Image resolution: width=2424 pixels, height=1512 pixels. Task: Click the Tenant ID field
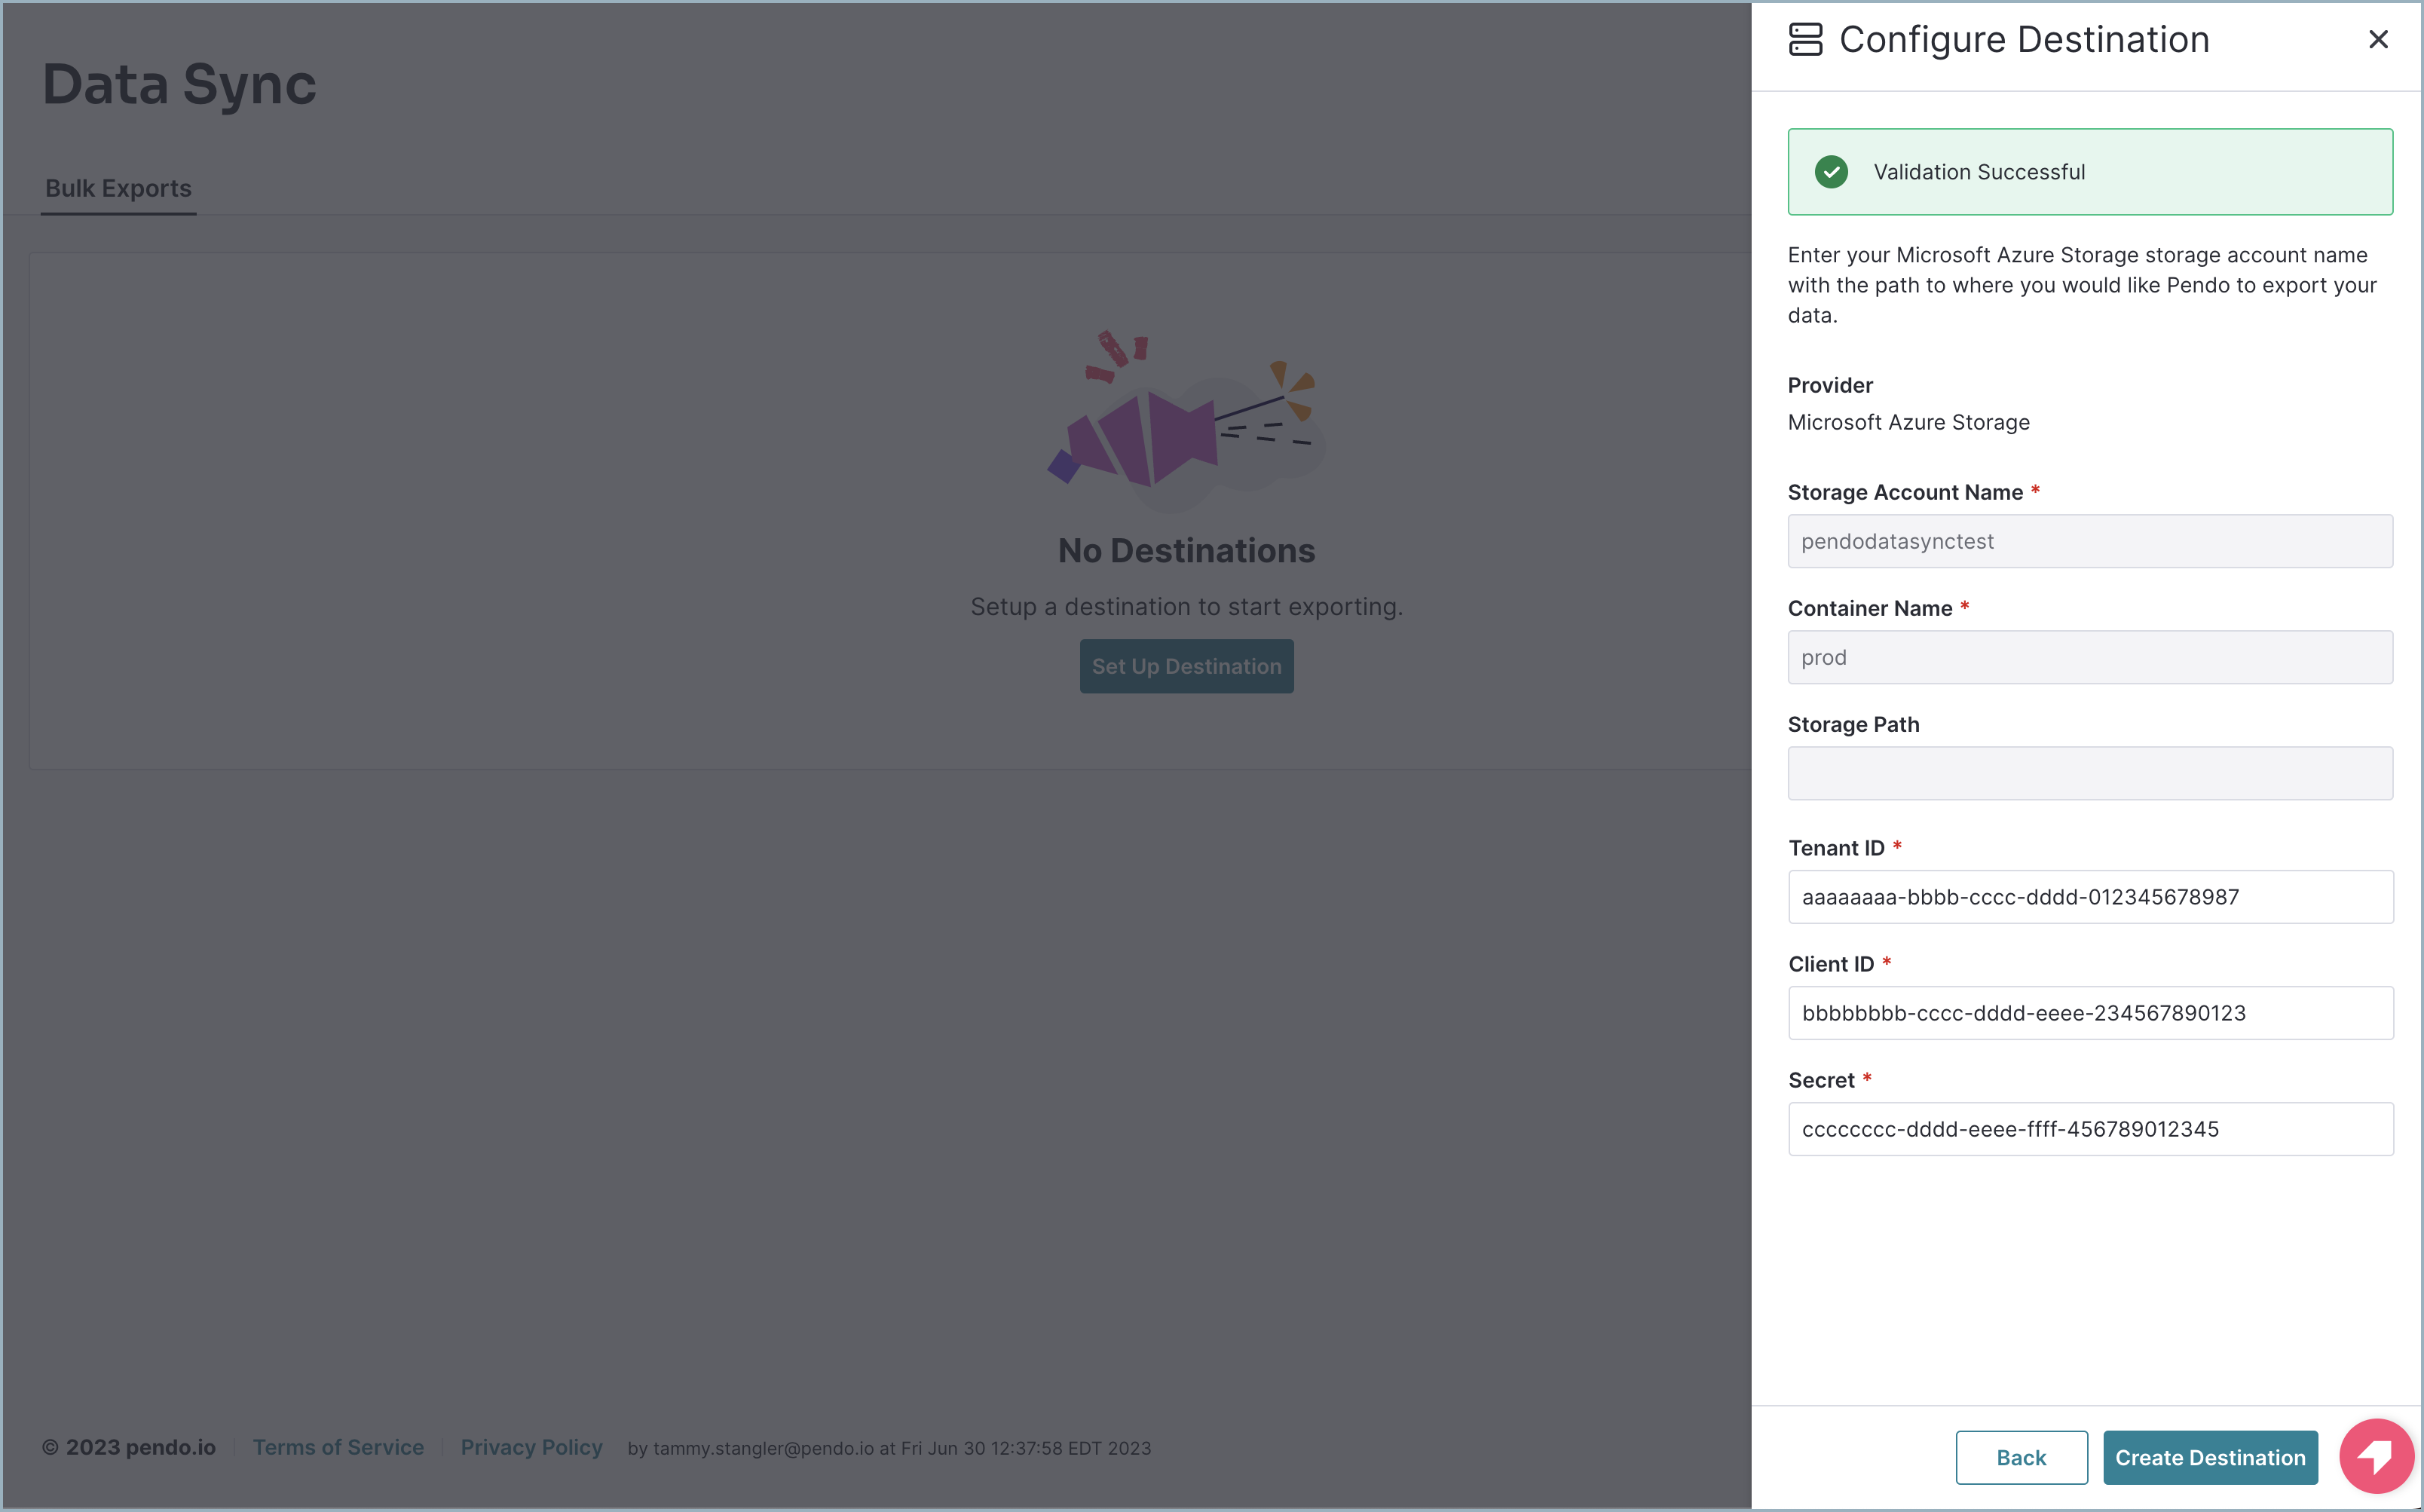tap(2089, 897)
